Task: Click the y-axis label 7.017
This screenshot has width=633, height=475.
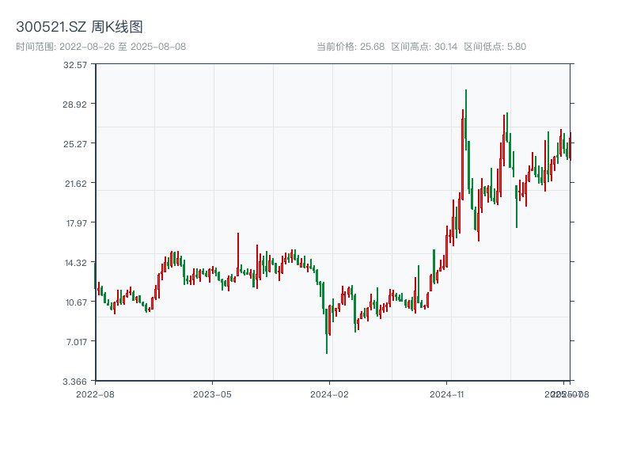Action: [77, 342]
